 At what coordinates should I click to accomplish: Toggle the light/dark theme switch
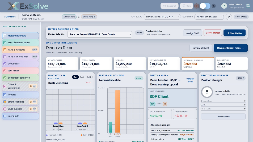tap(205, 6)
